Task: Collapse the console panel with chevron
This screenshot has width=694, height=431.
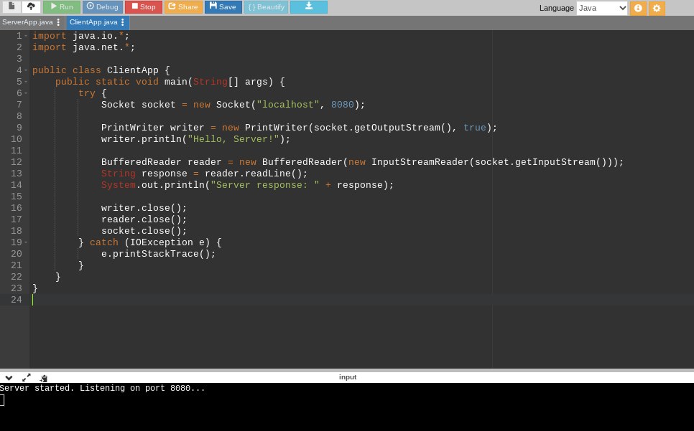Action: click(x=9, y=377)
